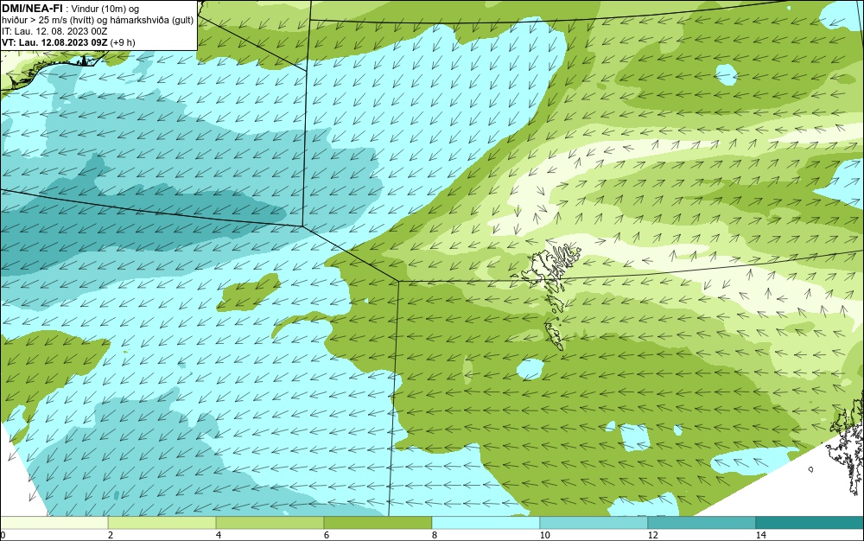Click the legend value label 4
The image size is (864, 541).
click(219, 535)
